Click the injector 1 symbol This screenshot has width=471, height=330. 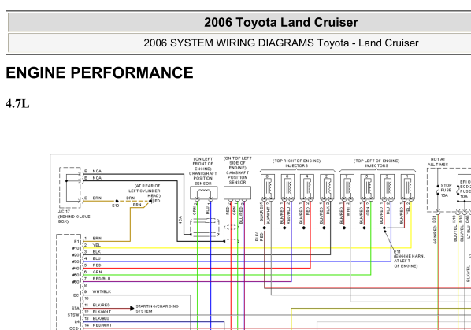pos(408,187)
